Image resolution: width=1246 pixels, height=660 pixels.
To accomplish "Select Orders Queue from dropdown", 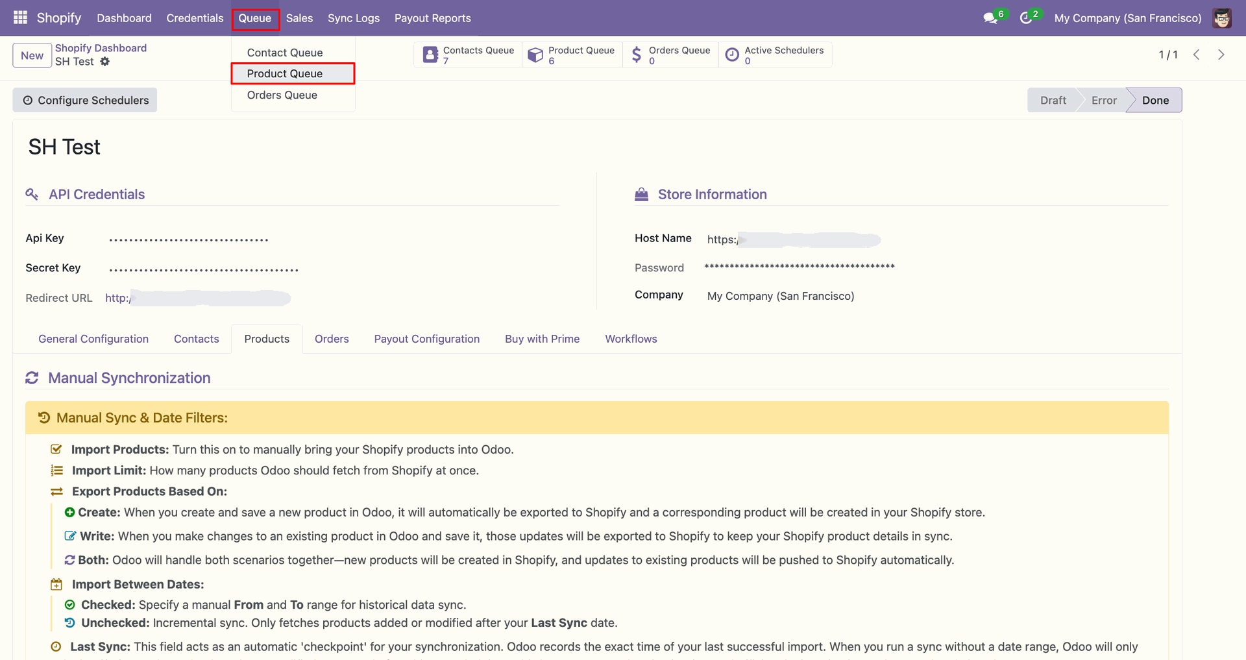I will (x=293, y=95).
